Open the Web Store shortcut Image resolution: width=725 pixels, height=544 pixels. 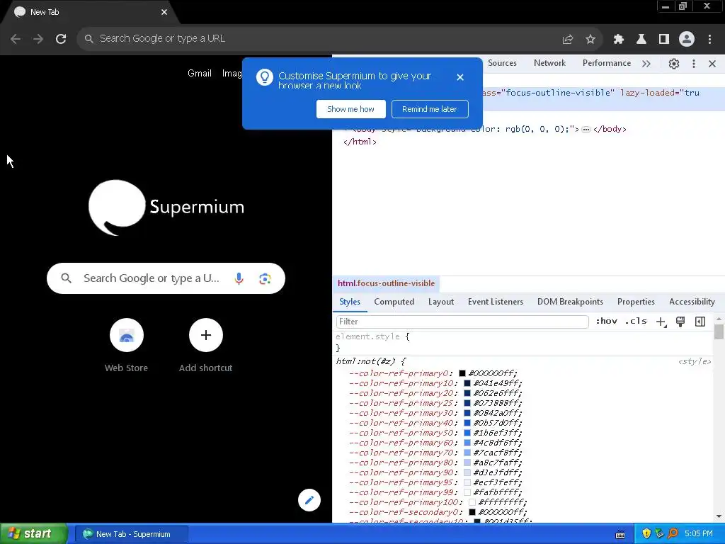coord(126,346)
